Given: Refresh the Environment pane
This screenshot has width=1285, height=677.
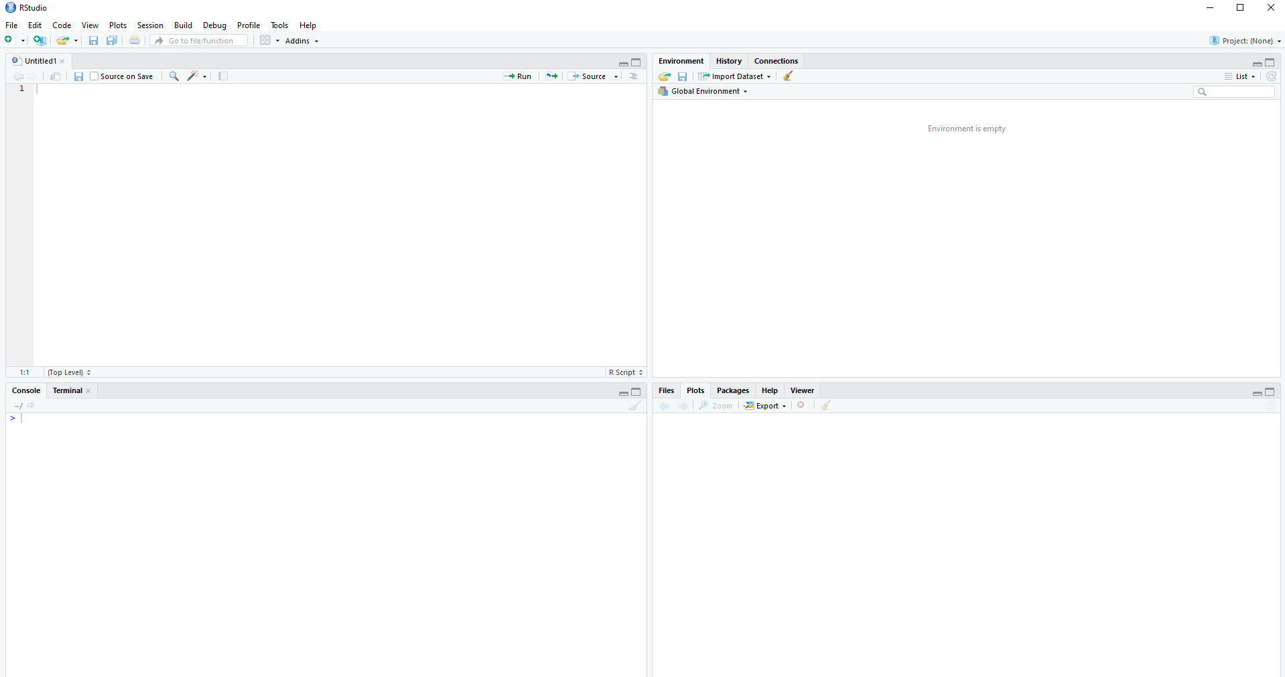Looking at the screenshot, I should [1271, 76].
